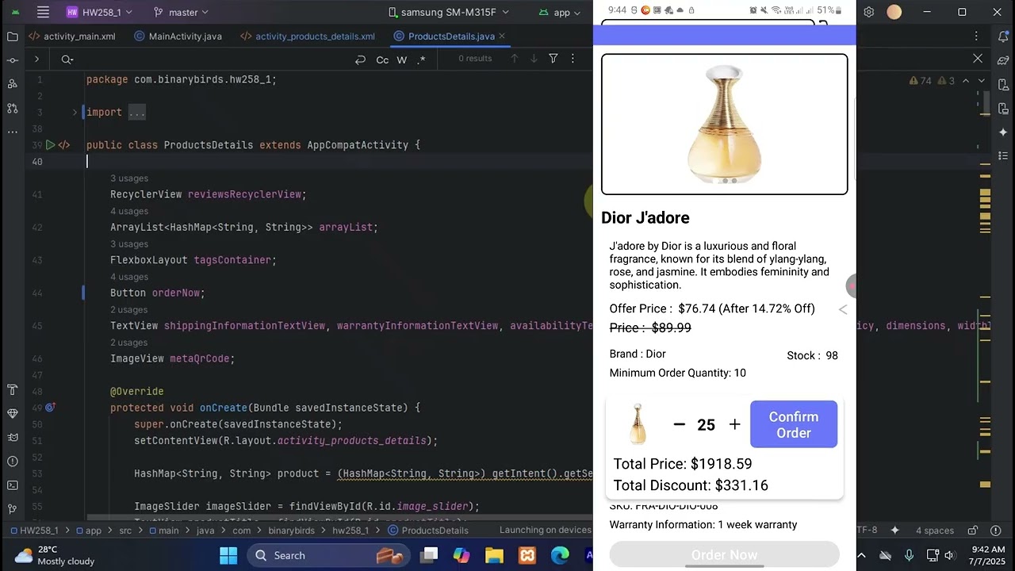Click Confirm Order button on phone
The image size is (1015, 571).
click(x=793, y=424)
